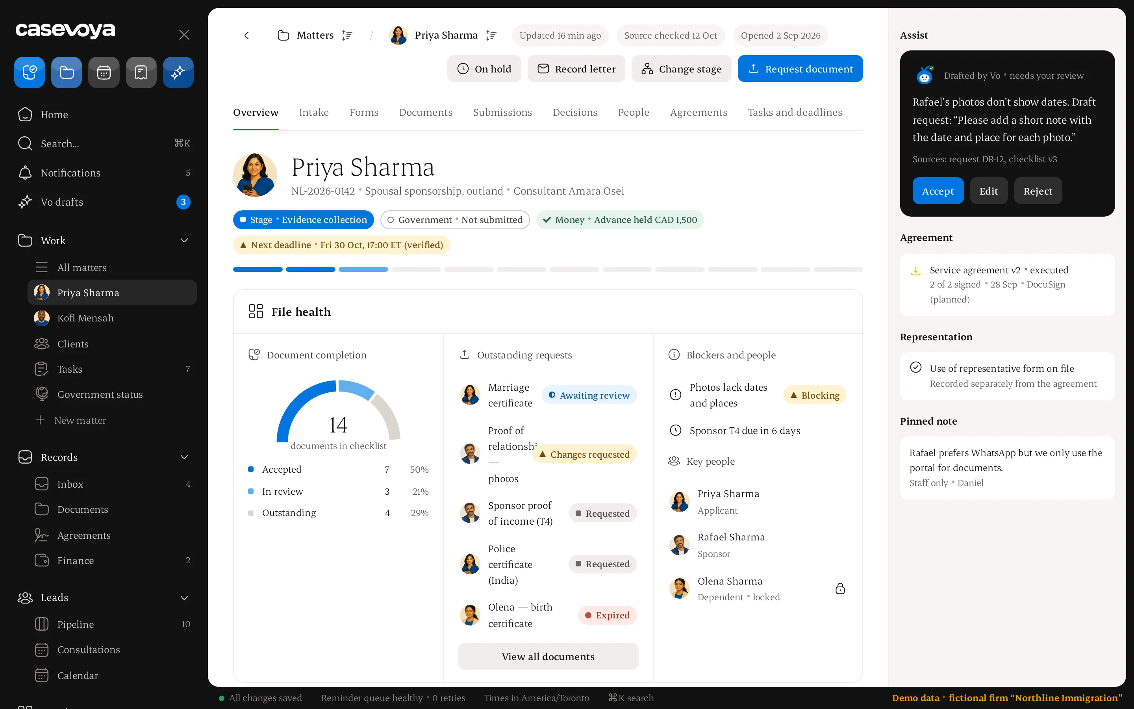Accept the Vo drafted request
Screen dimensions: 1134x709
[938, 191]
